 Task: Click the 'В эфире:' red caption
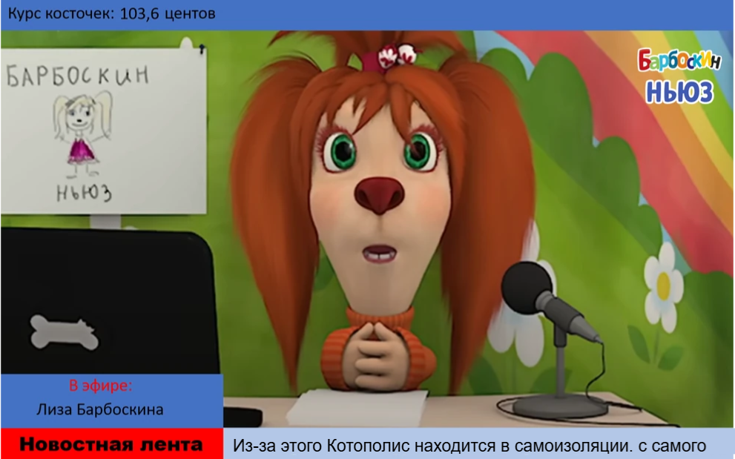coord(101,386)
